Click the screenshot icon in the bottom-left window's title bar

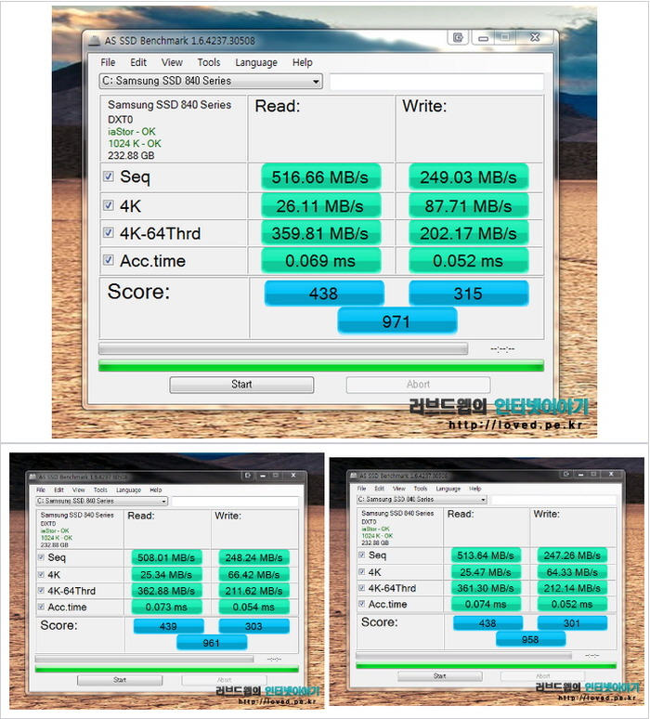pyautogui.click(x=248, y=476)
